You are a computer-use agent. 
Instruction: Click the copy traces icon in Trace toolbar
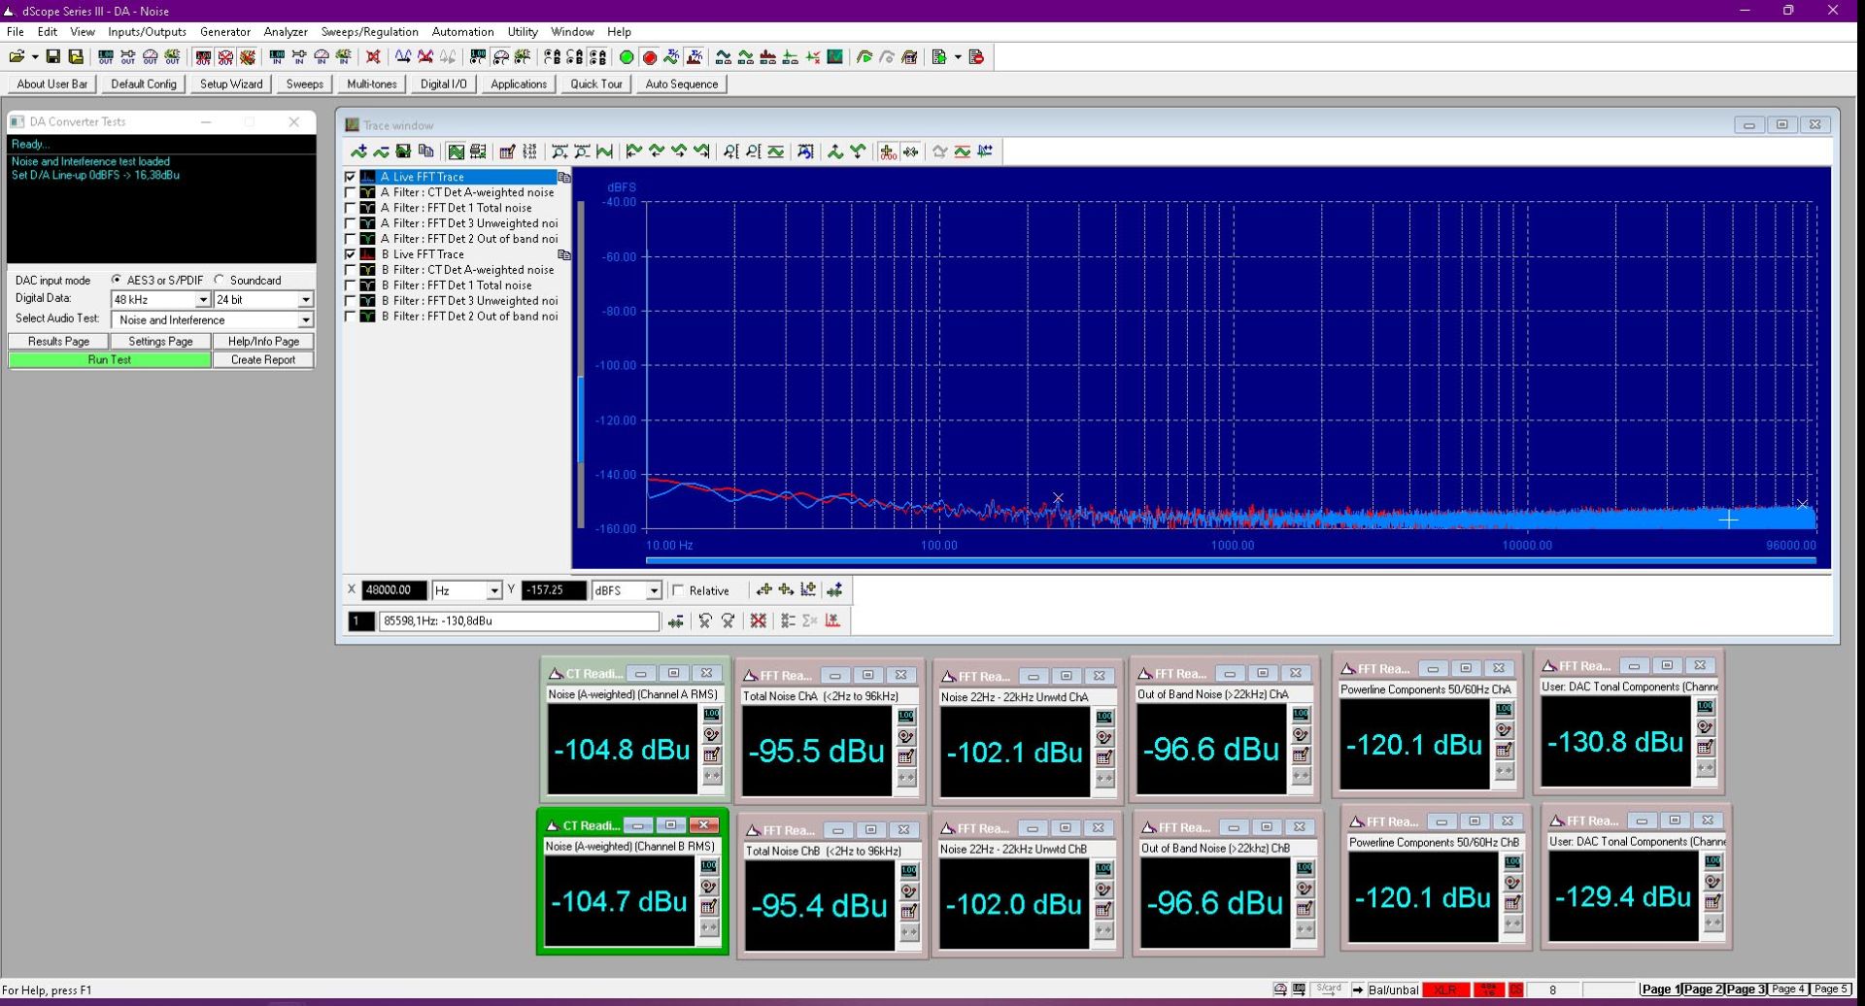pyautogui.click(x=425, y=151)
